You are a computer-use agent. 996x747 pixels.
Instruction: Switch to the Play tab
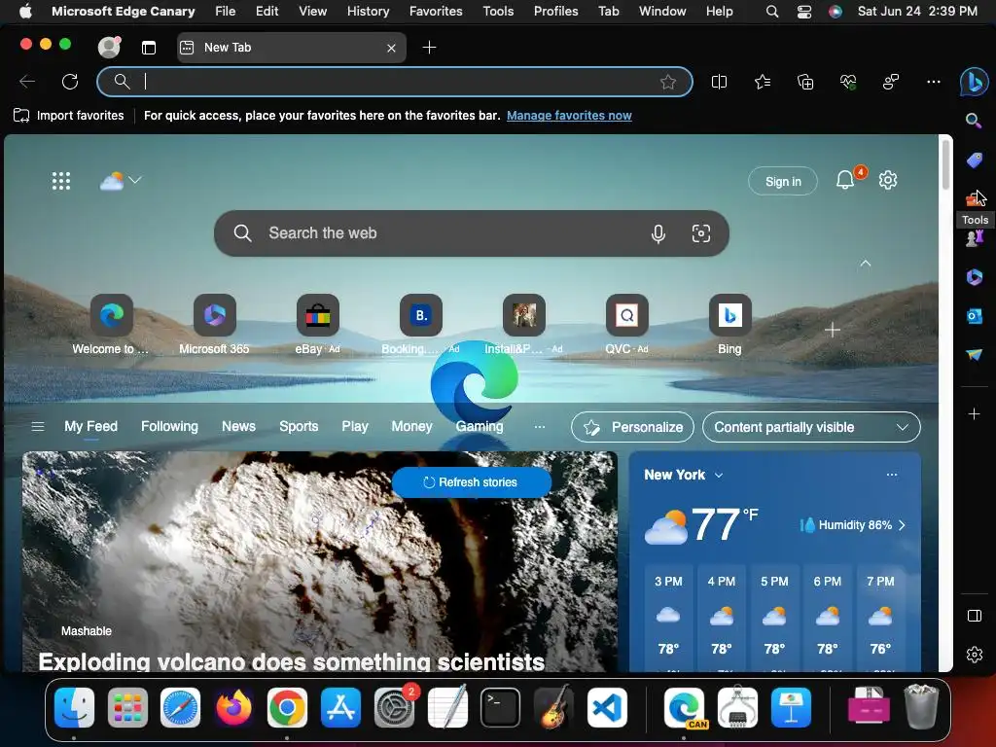pos(355,427)
